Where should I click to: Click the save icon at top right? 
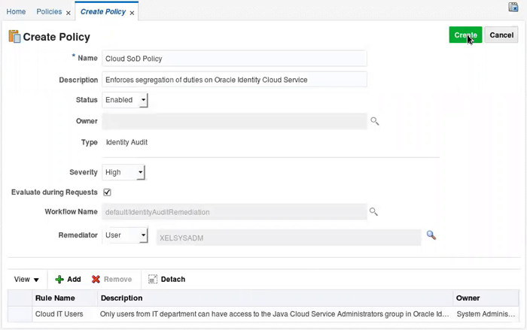coord(513,8)
